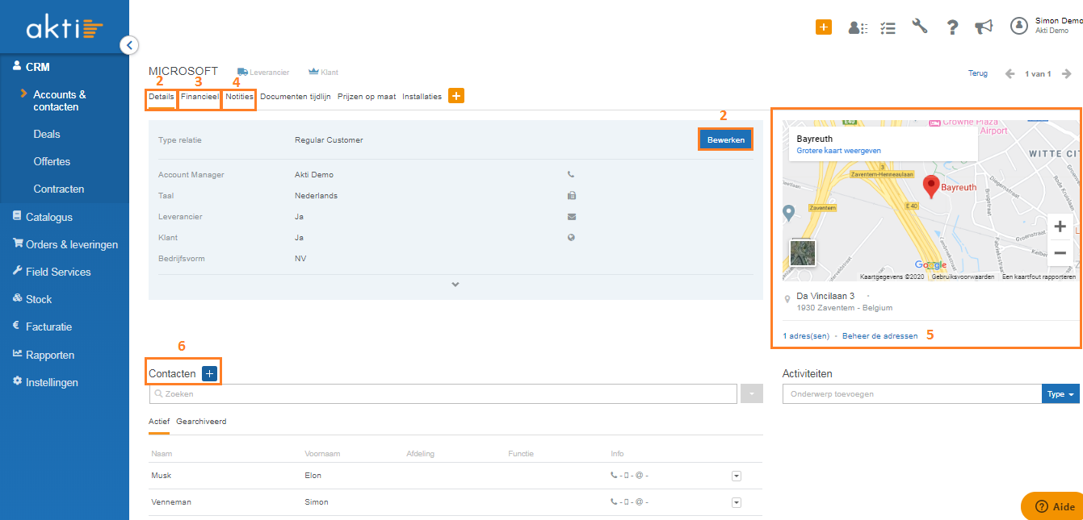Show the Actief contacts tab

pyautogui.click(x=159, y=422)
